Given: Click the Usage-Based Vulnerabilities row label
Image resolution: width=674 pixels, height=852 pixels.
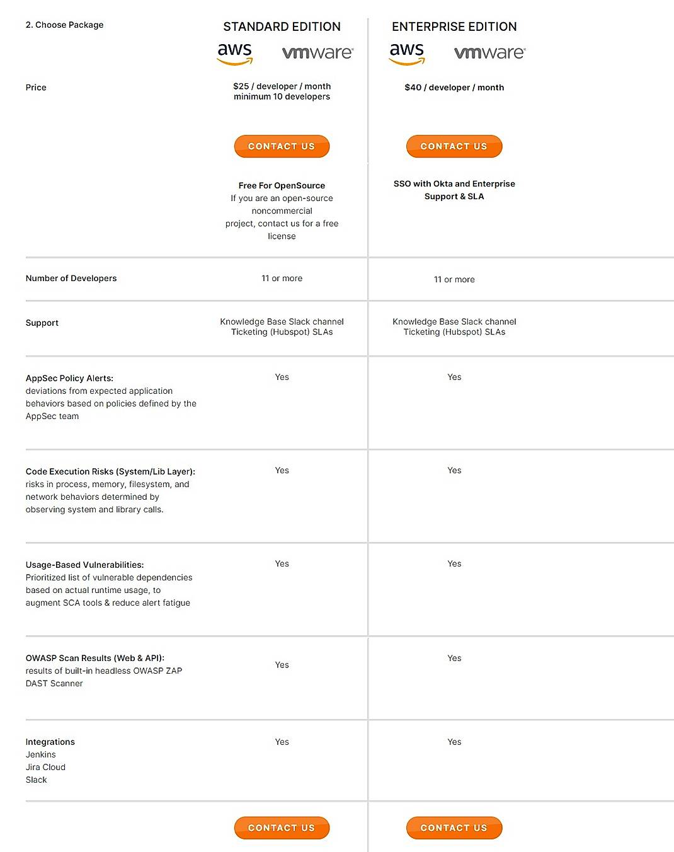Looking at the screenshot, I should click(x=84, y=565).
